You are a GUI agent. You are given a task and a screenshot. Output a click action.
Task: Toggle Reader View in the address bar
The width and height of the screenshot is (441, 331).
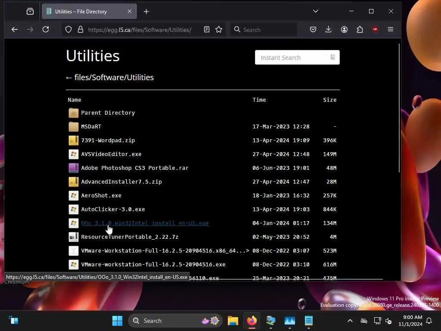pos(207,30)
